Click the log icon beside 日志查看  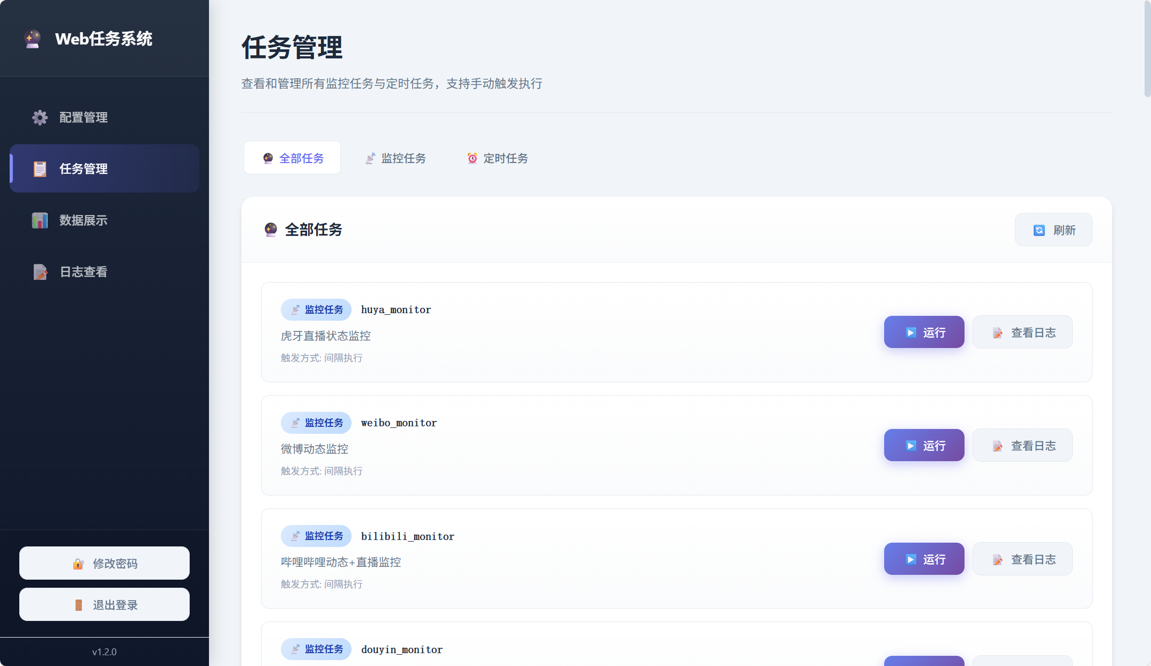click(x=40, y=272)
